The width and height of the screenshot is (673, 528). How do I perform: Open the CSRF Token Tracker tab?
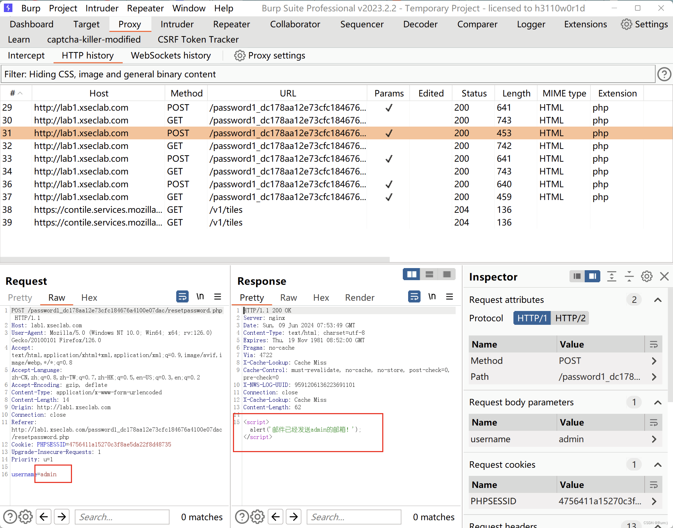(x=198, y=39)
